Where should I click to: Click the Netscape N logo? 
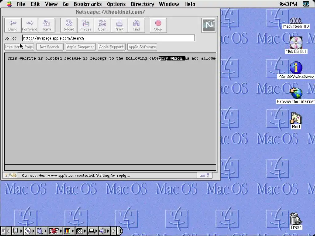point(209,25)
